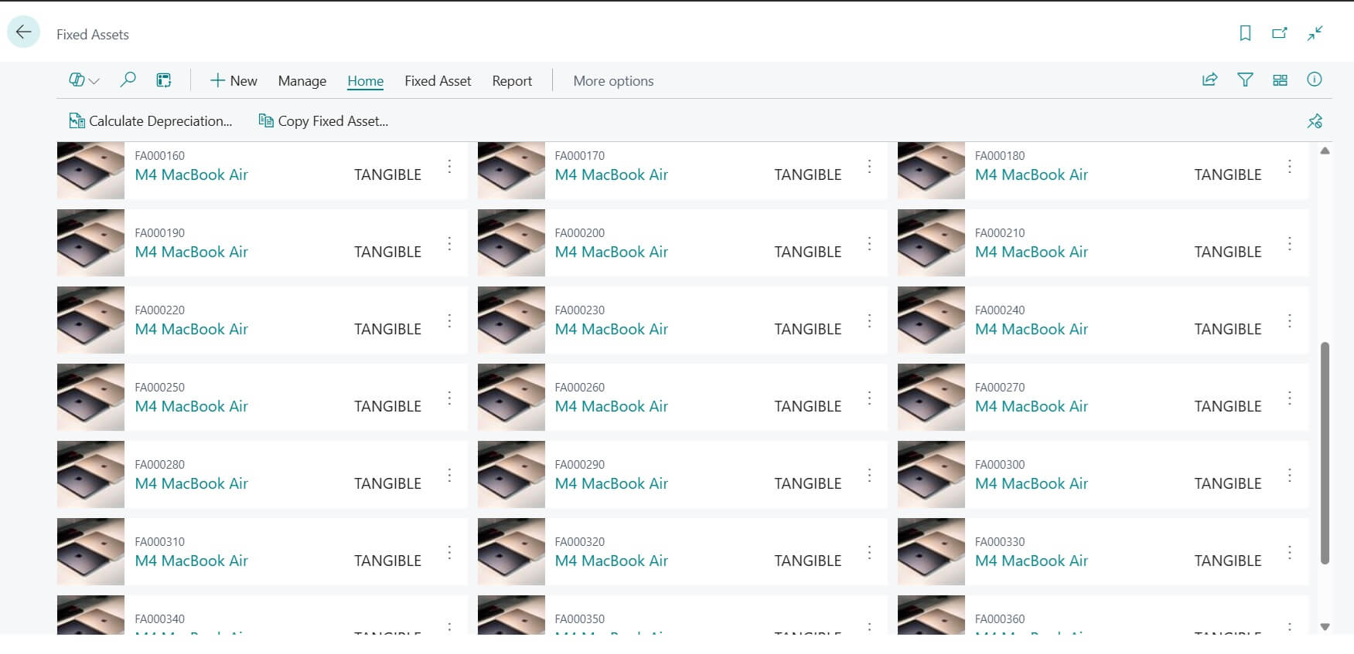Collapse the page with the shrink icon

(1315, 33)
